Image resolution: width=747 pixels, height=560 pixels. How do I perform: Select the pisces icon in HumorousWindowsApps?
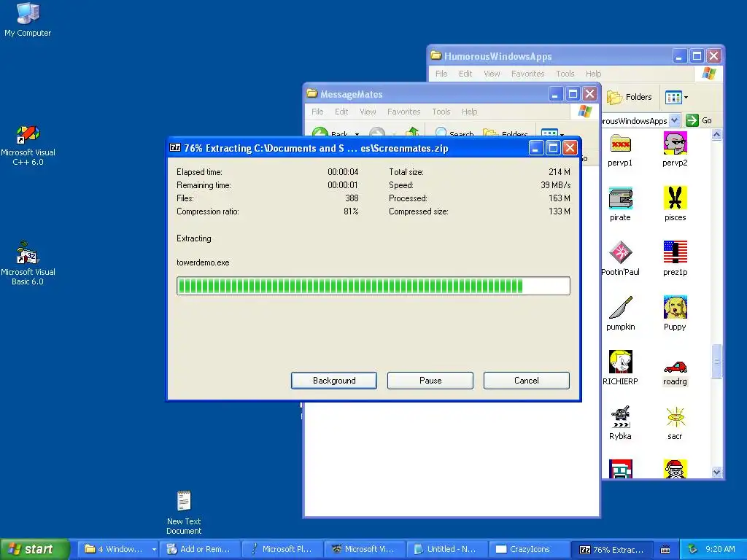click(675, 205)
